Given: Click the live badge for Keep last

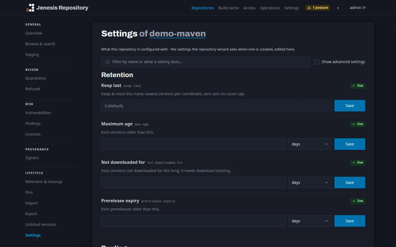Looking at the screenshot, I should tap(358, 86).
